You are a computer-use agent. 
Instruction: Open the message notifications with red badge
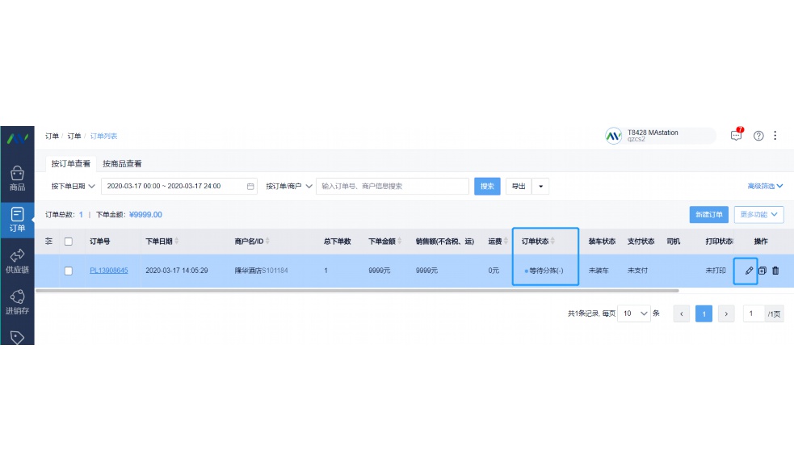pos(737,136)
